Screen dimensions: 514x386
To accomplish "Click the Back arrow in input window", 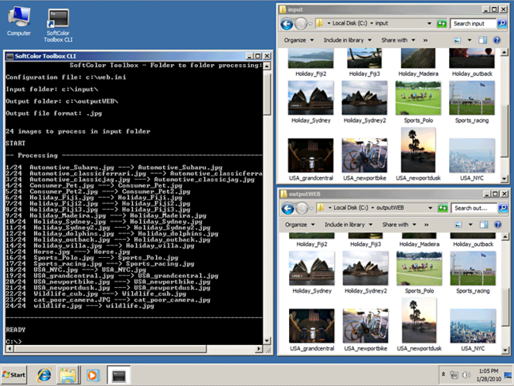I will pos(287,24).
